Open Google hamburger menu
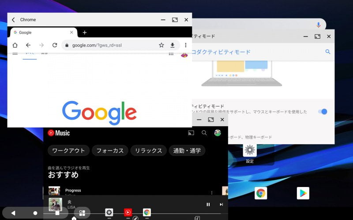Image resolution: width=353 pixels, height=220 pixels. 15,53
